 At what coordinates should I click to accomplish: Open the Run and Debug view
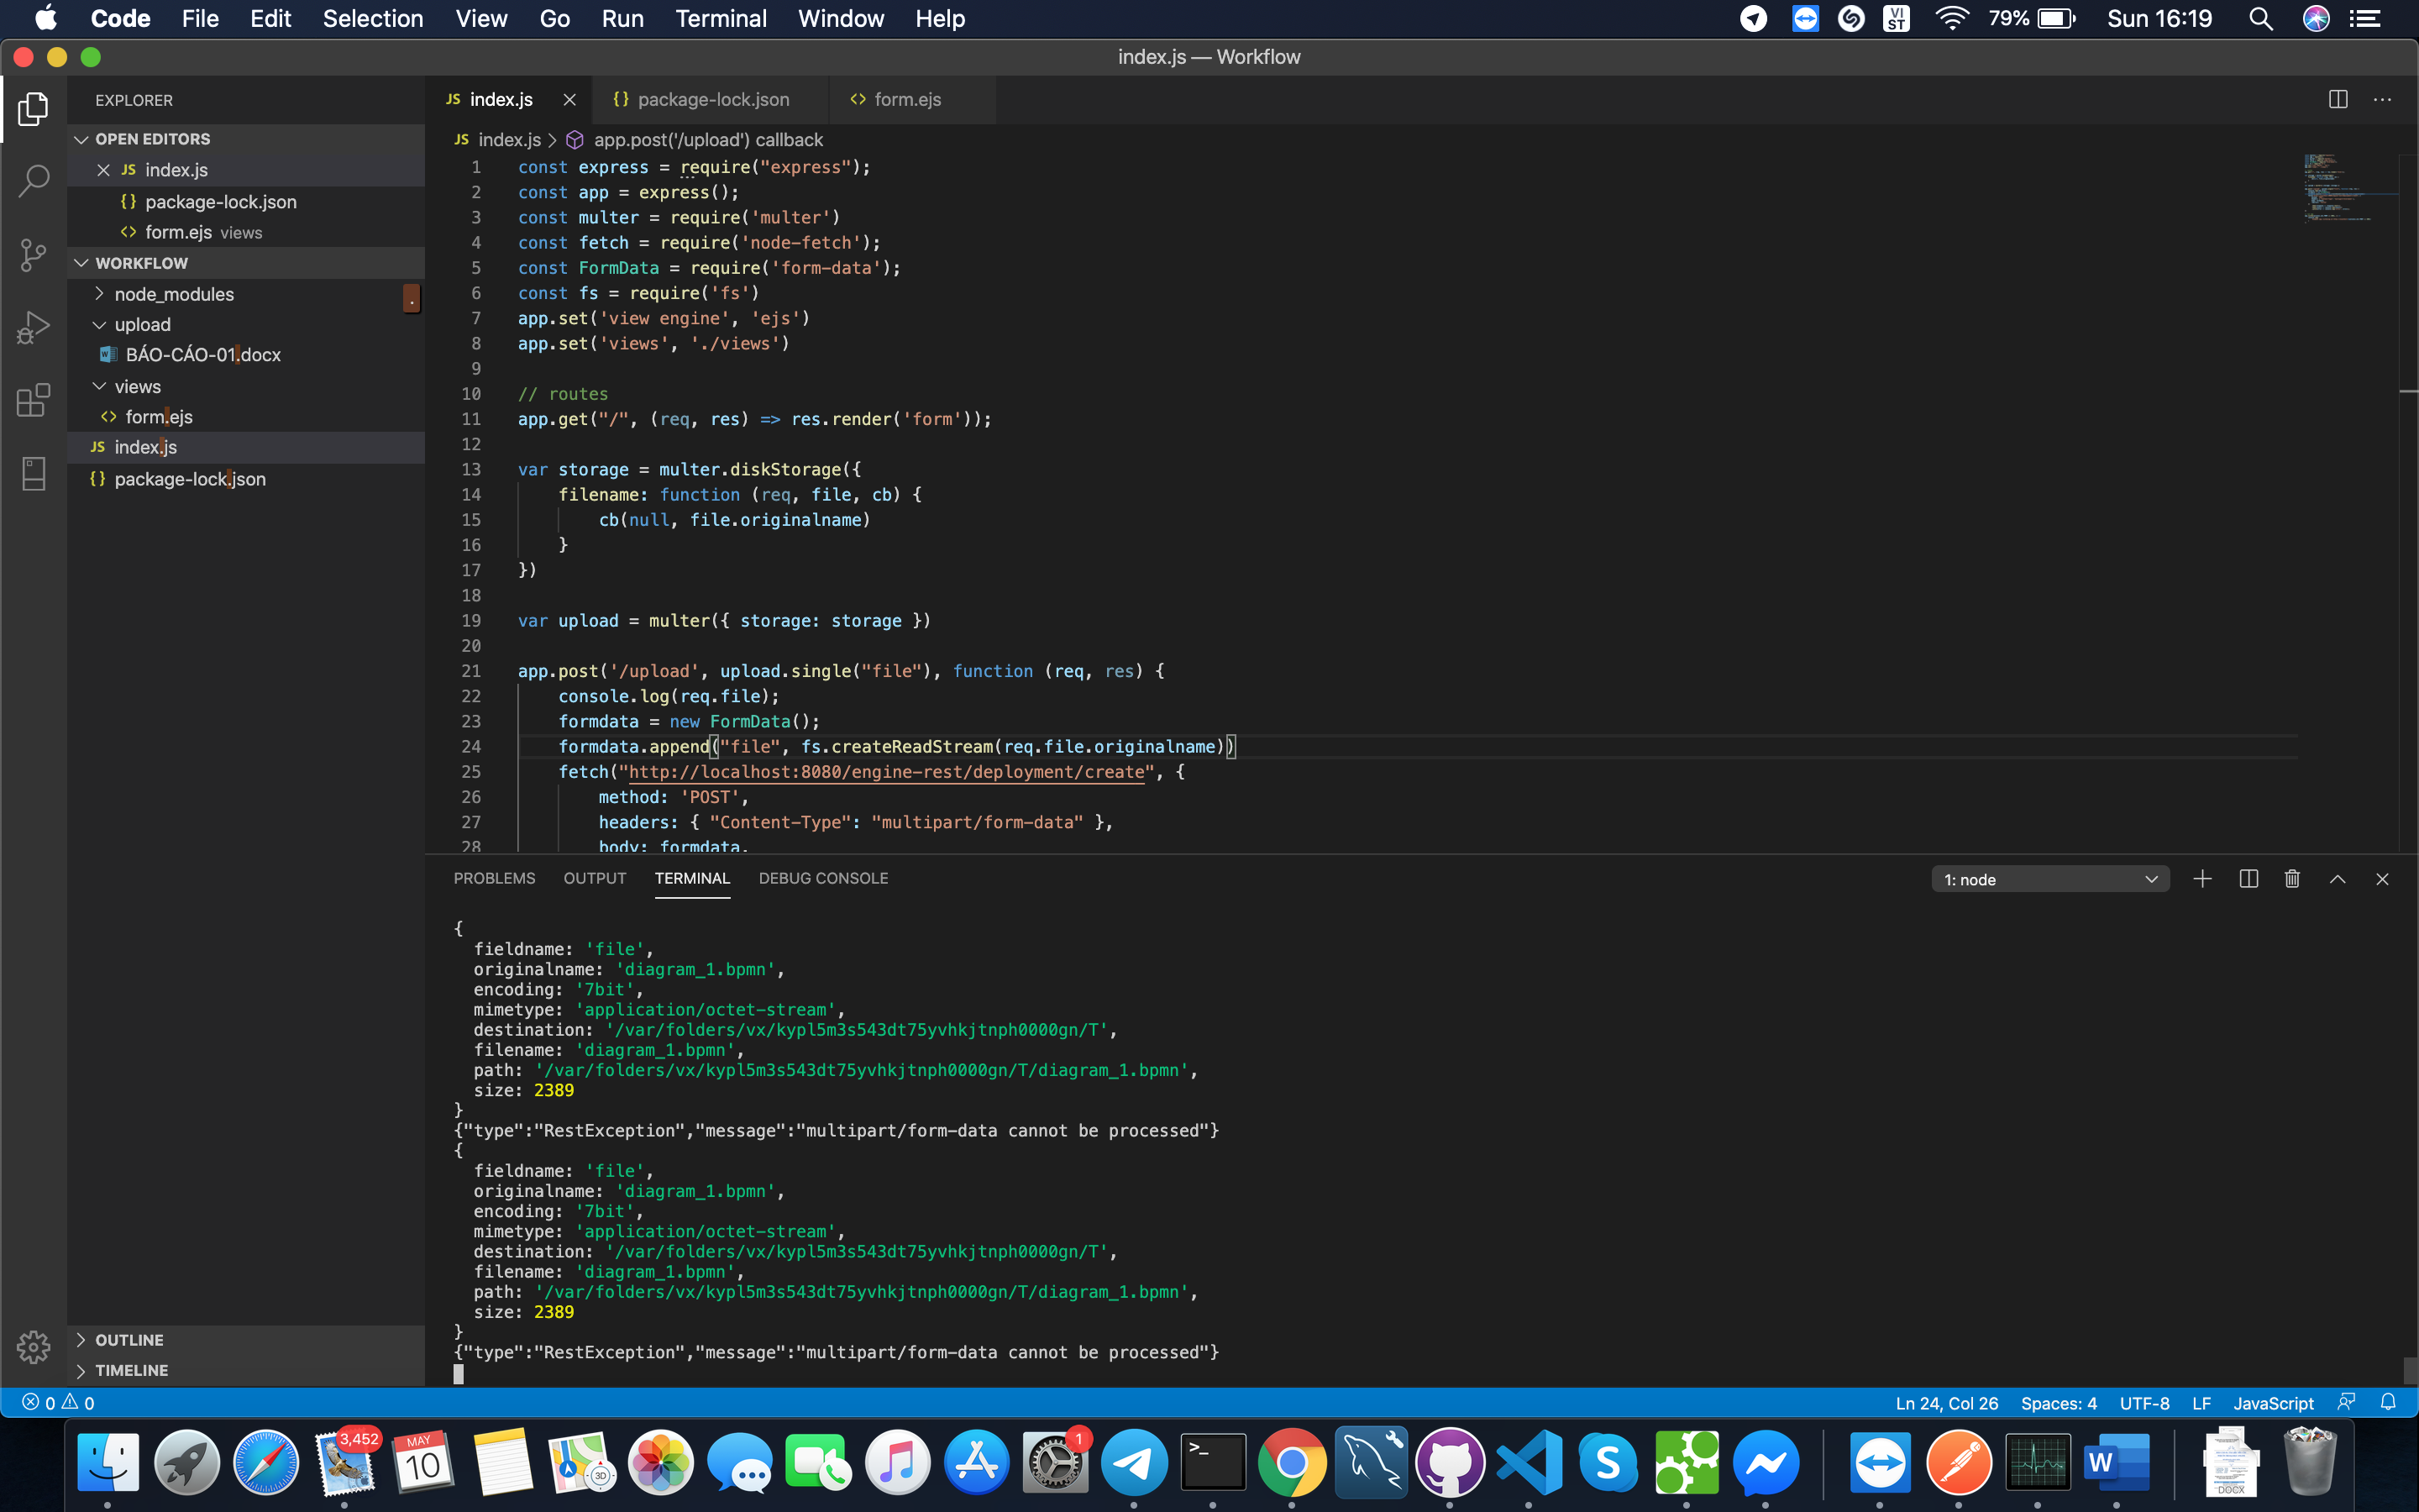tap(33, 327)
